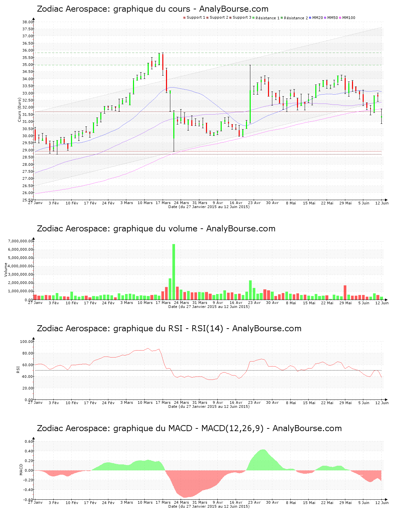The image size is (400, 516).
Task: Click the 35.00 value on price axis
Action: click(x=28, y=65)
